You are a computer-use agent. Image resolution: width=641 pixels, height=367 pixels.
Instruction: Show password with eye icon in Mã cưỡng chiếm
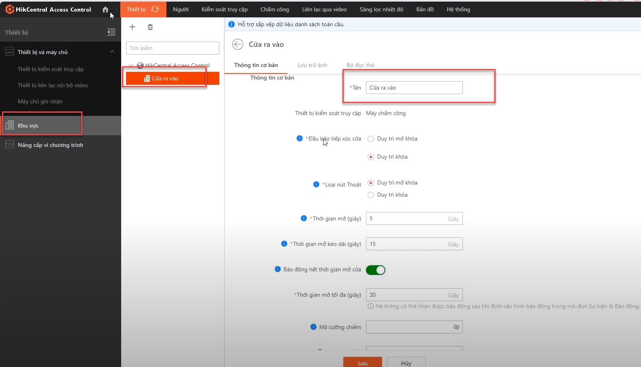point(456,327)
